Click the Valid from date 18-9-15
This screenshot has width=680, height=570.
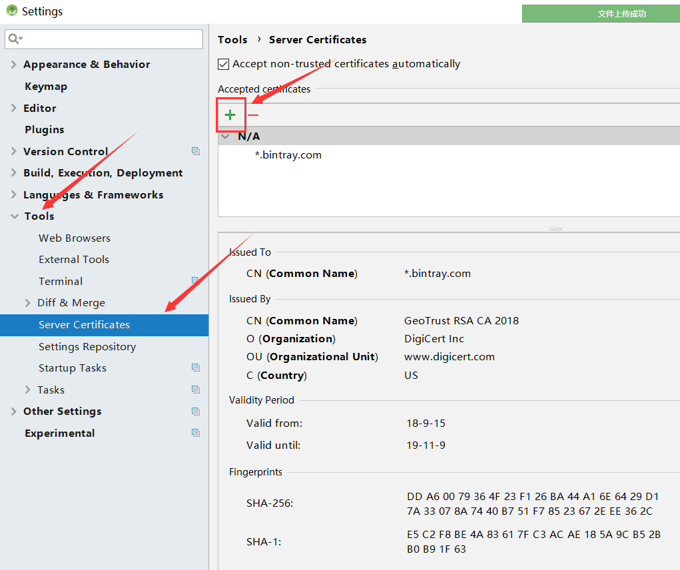[x=426, y=423]
